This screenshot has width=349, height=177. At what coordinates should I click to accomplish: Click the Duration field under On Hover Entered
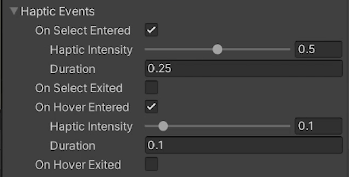click(x=243, y=146)
